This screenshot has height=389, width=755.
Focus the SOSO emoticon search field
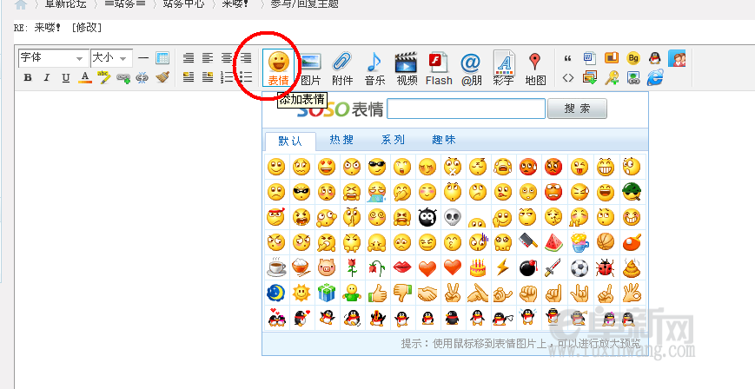click(466, 109)
